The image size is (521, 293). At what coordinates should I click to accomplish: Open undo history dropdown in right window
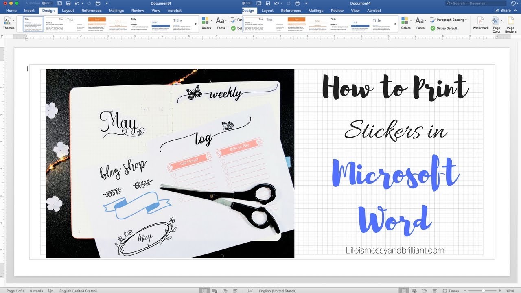click(x=282, y=3)
